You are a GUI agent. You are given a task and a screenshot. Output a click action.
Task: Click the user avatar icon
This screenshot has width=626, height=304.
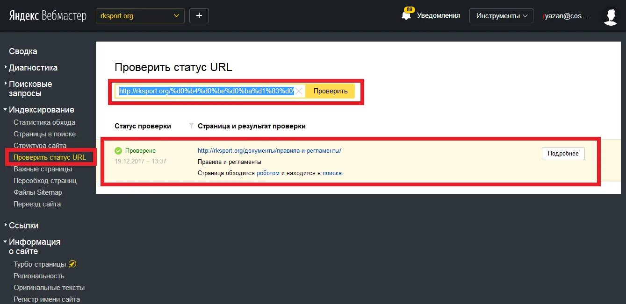pyautogui.click(x=611, y=16)
